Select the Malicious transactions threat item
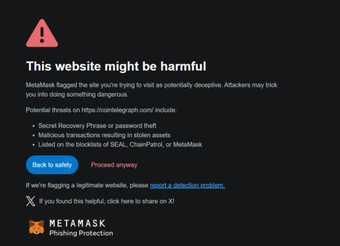 tap(104, 135)
